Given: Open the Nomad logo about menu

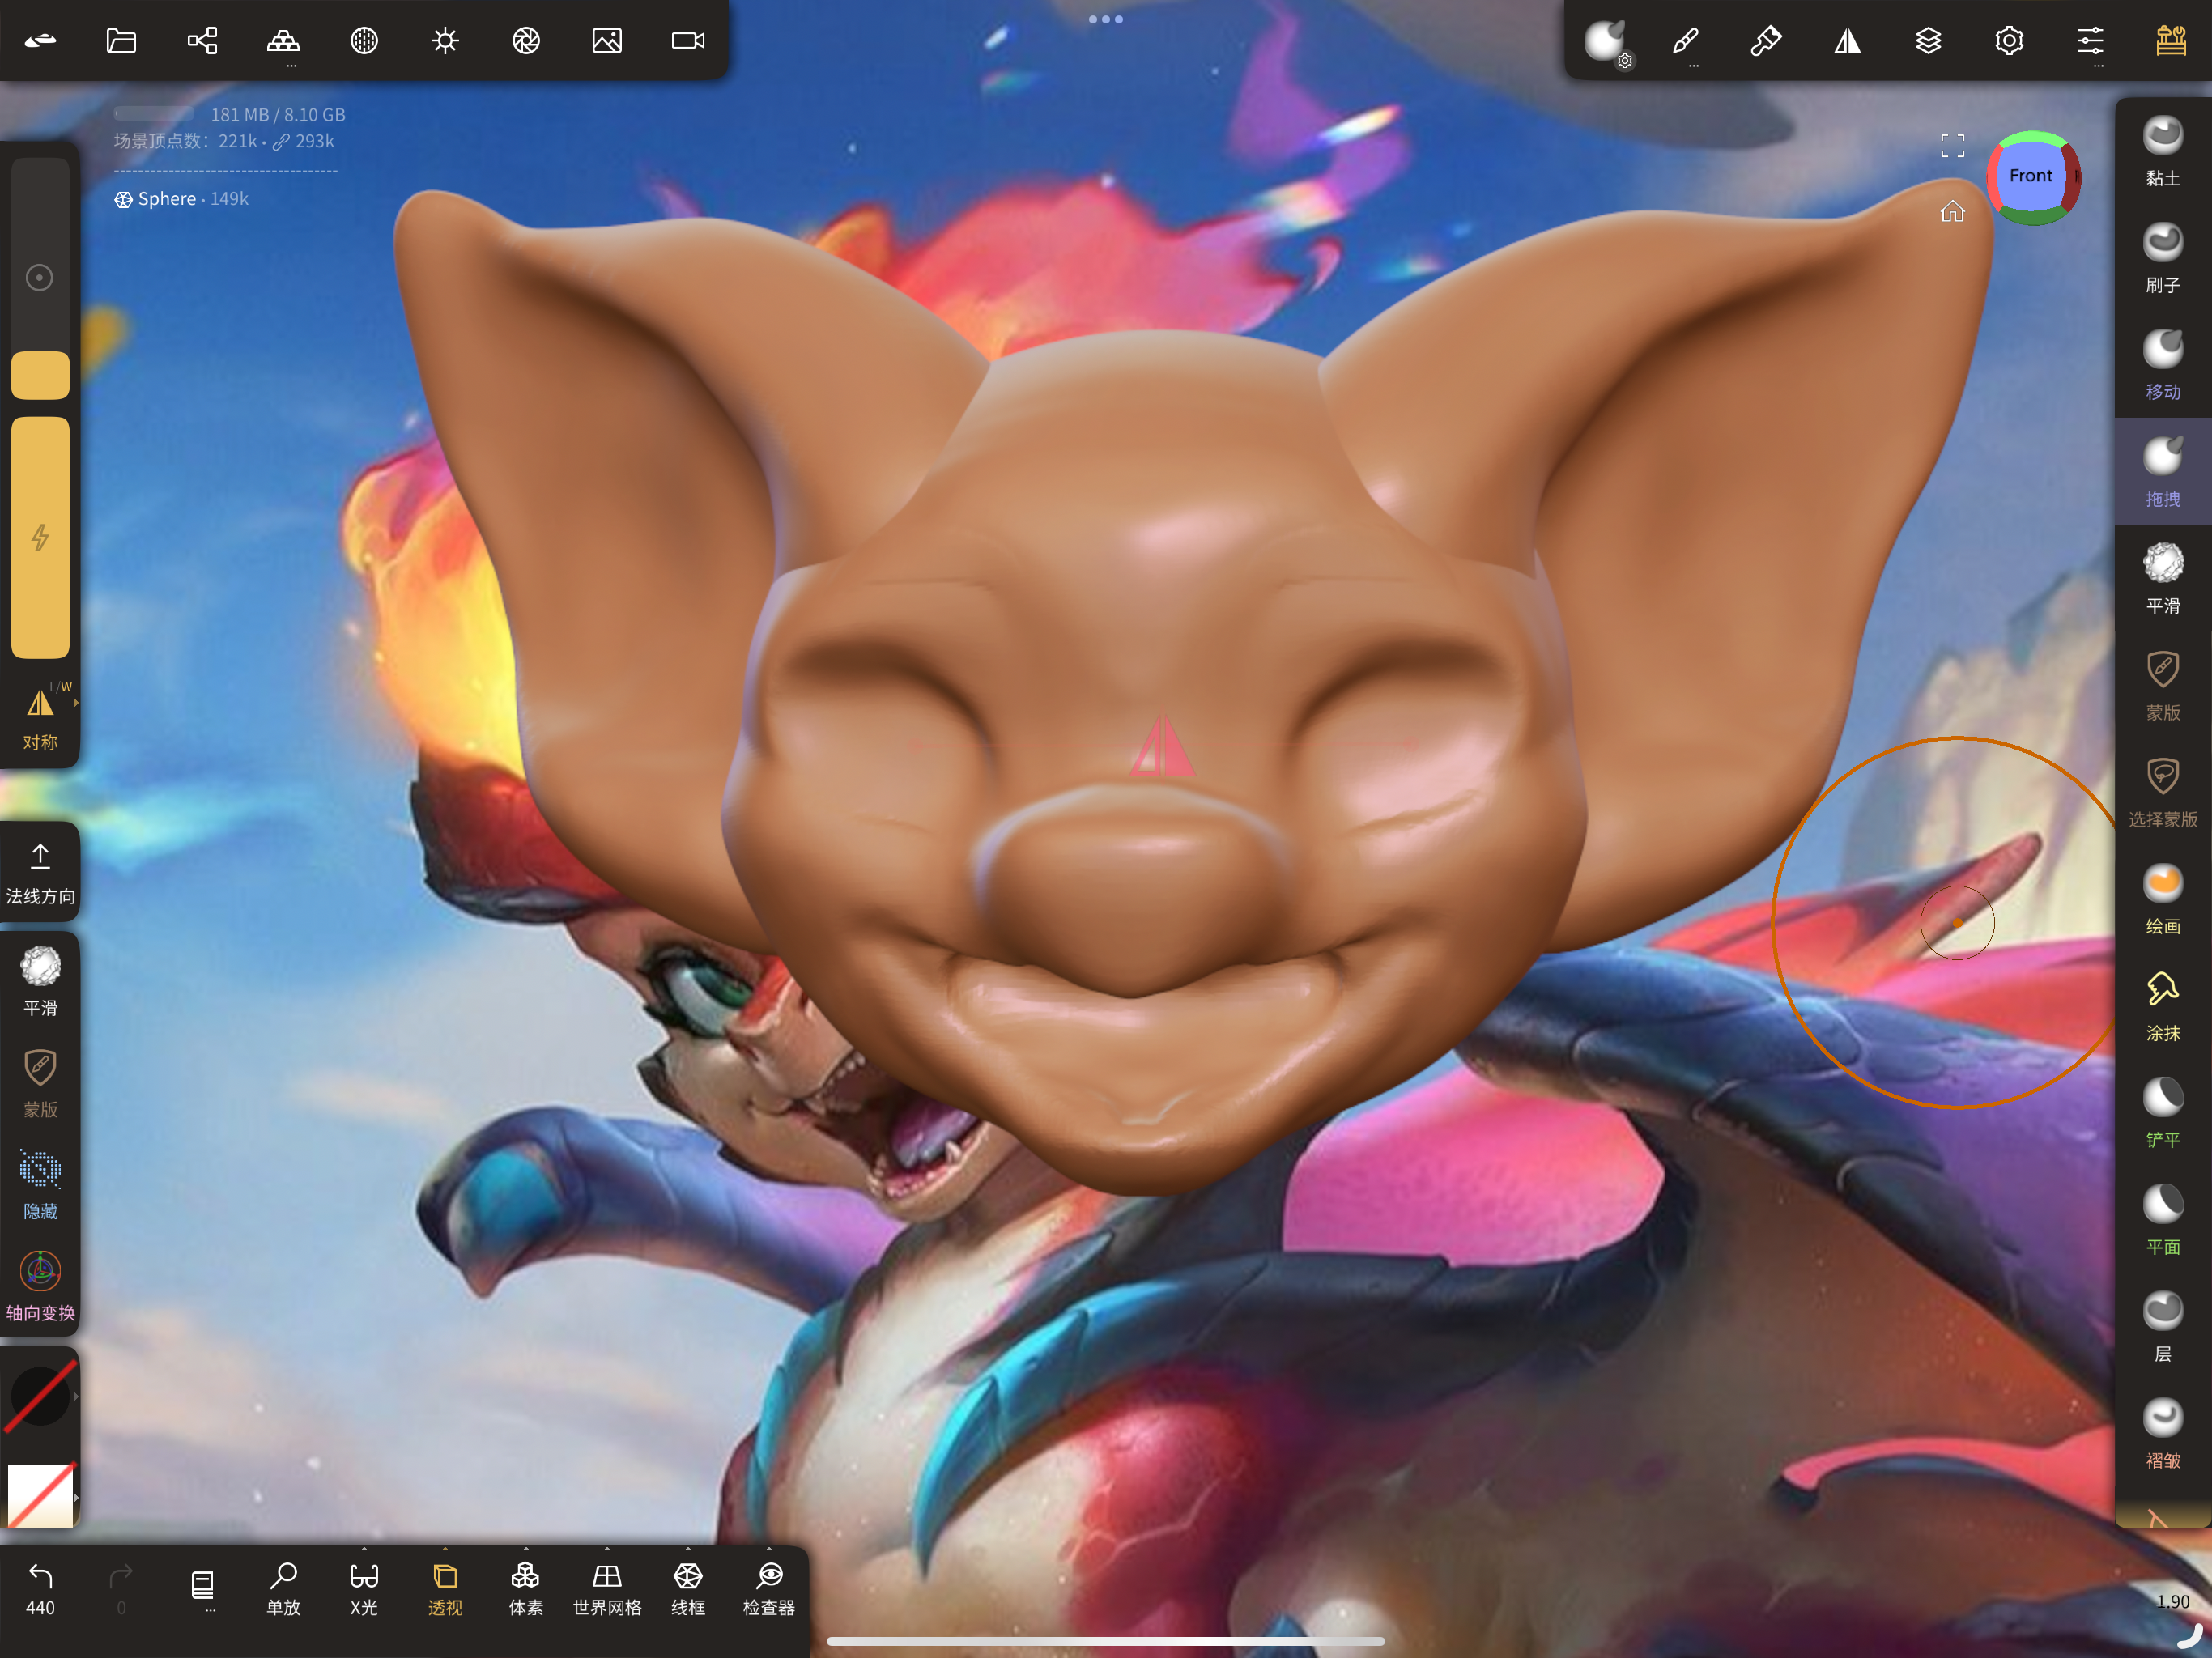Looking at the screenshot, I should (x=40, y=40).
